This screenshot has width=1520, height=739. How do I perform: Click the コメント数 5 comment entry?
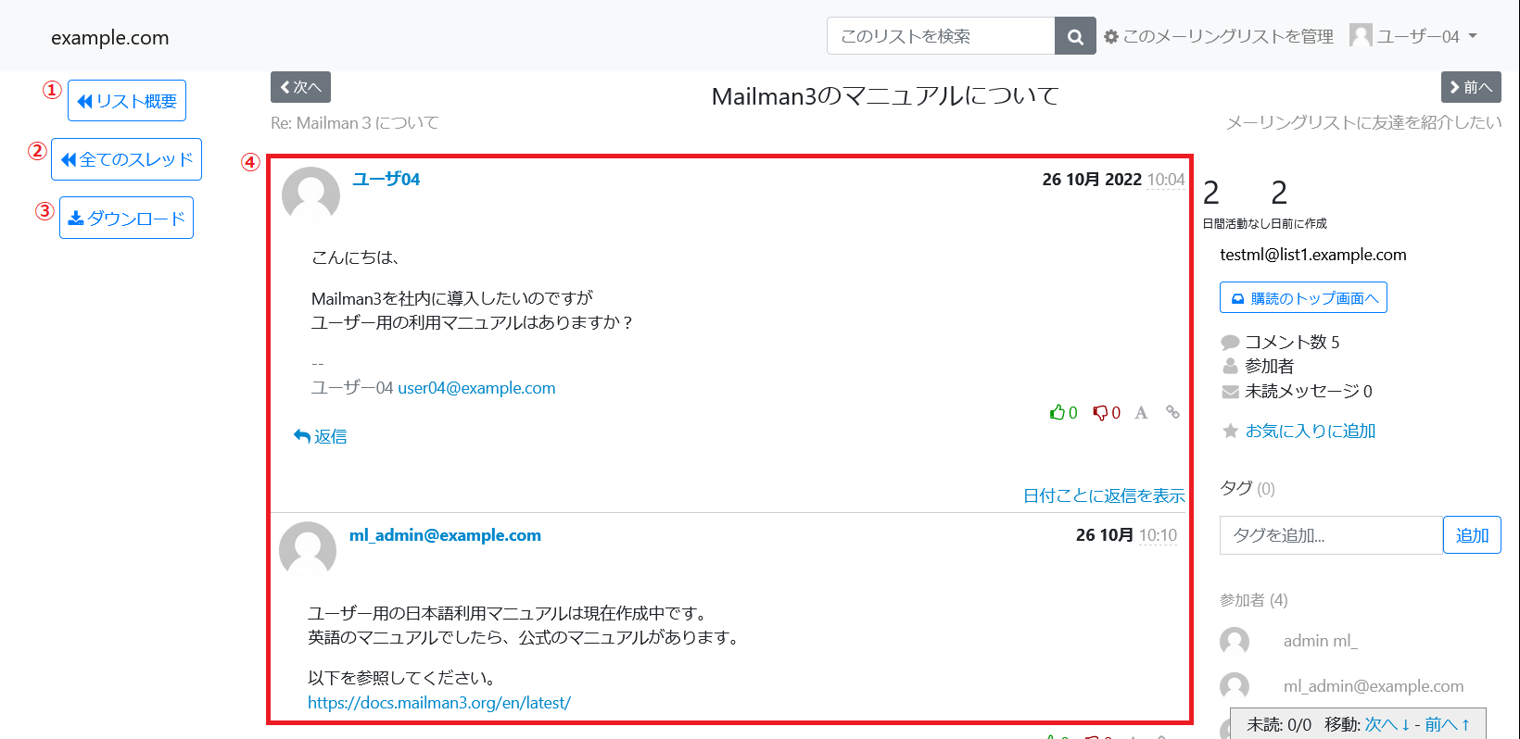pyautogui.click(x=1281, y=342)
